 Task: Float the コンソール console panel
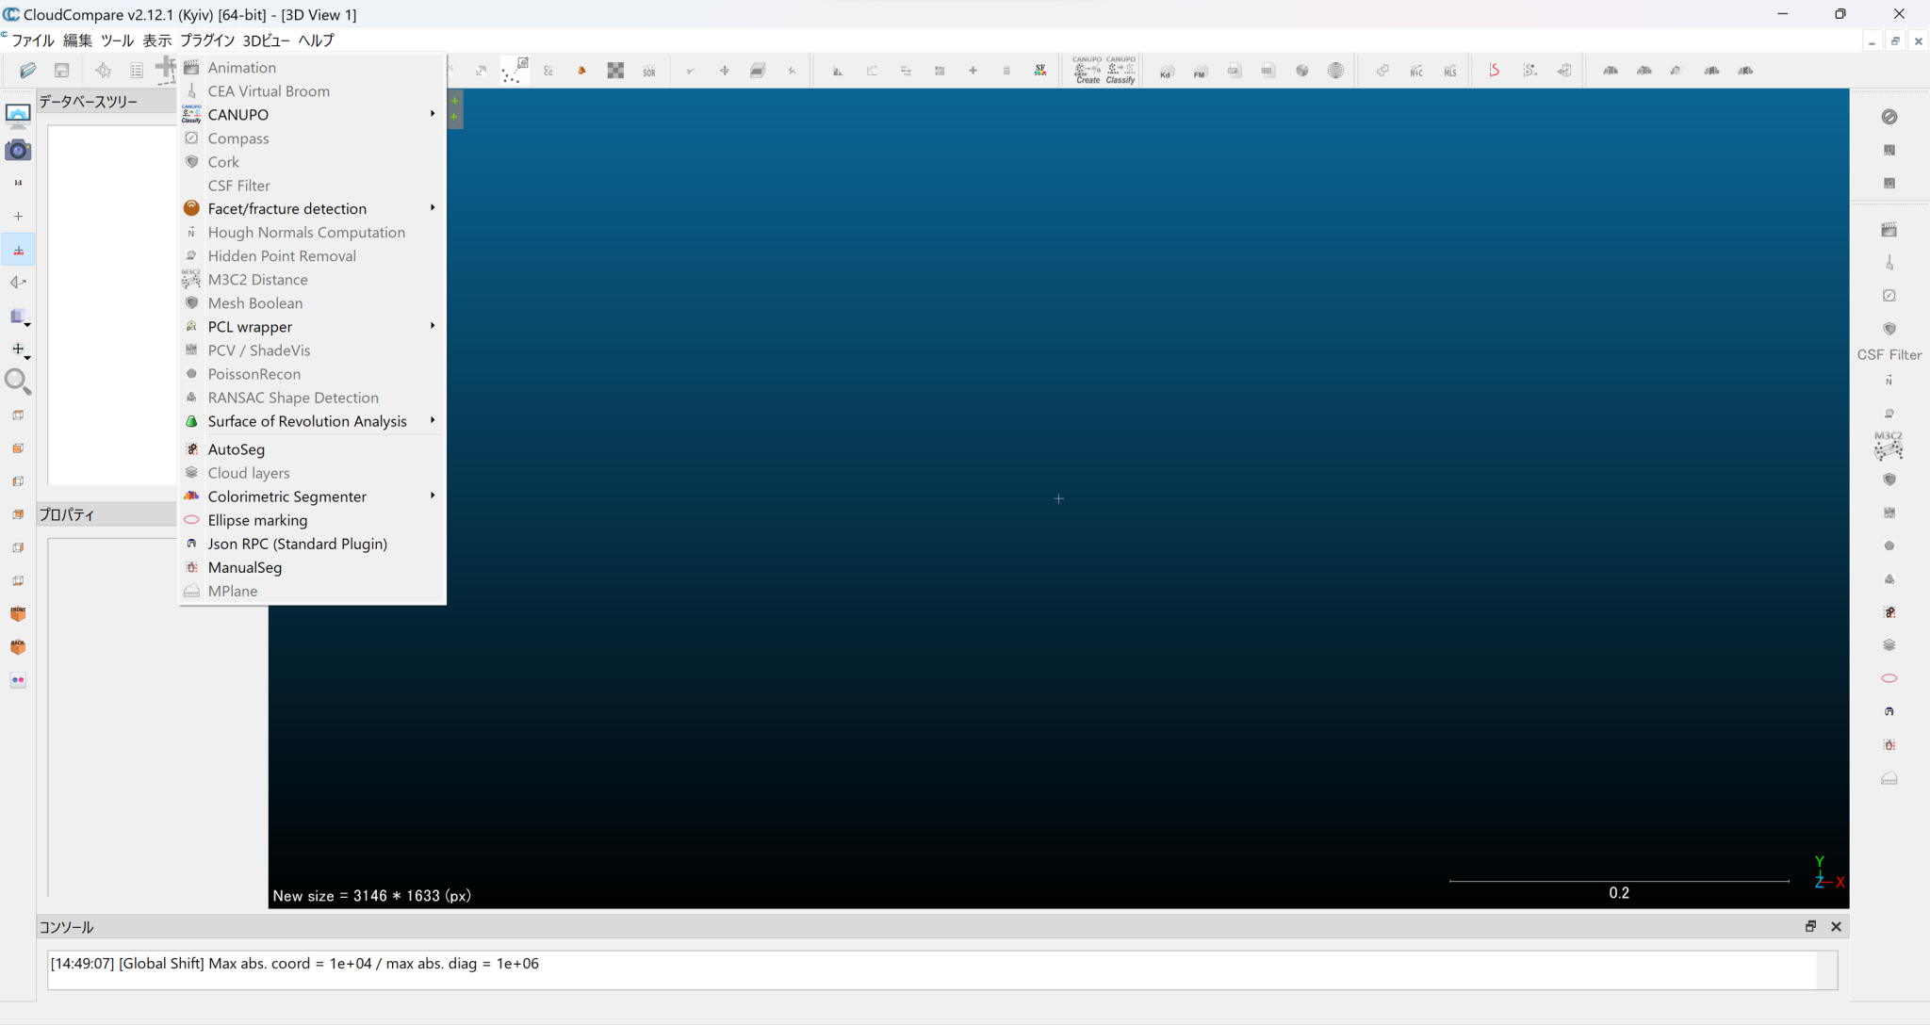(x=1810, y=927)
